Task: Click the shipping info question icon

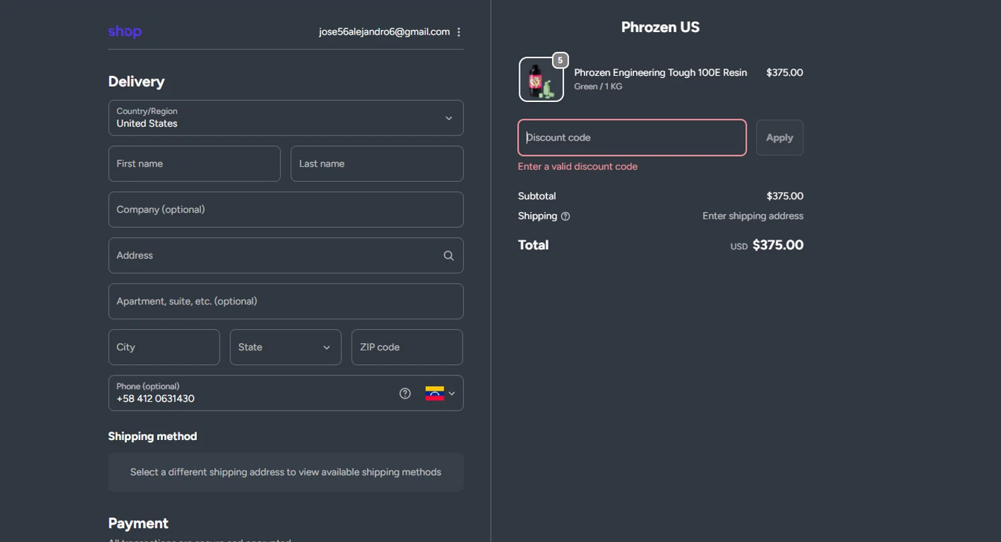Action: 565,216
